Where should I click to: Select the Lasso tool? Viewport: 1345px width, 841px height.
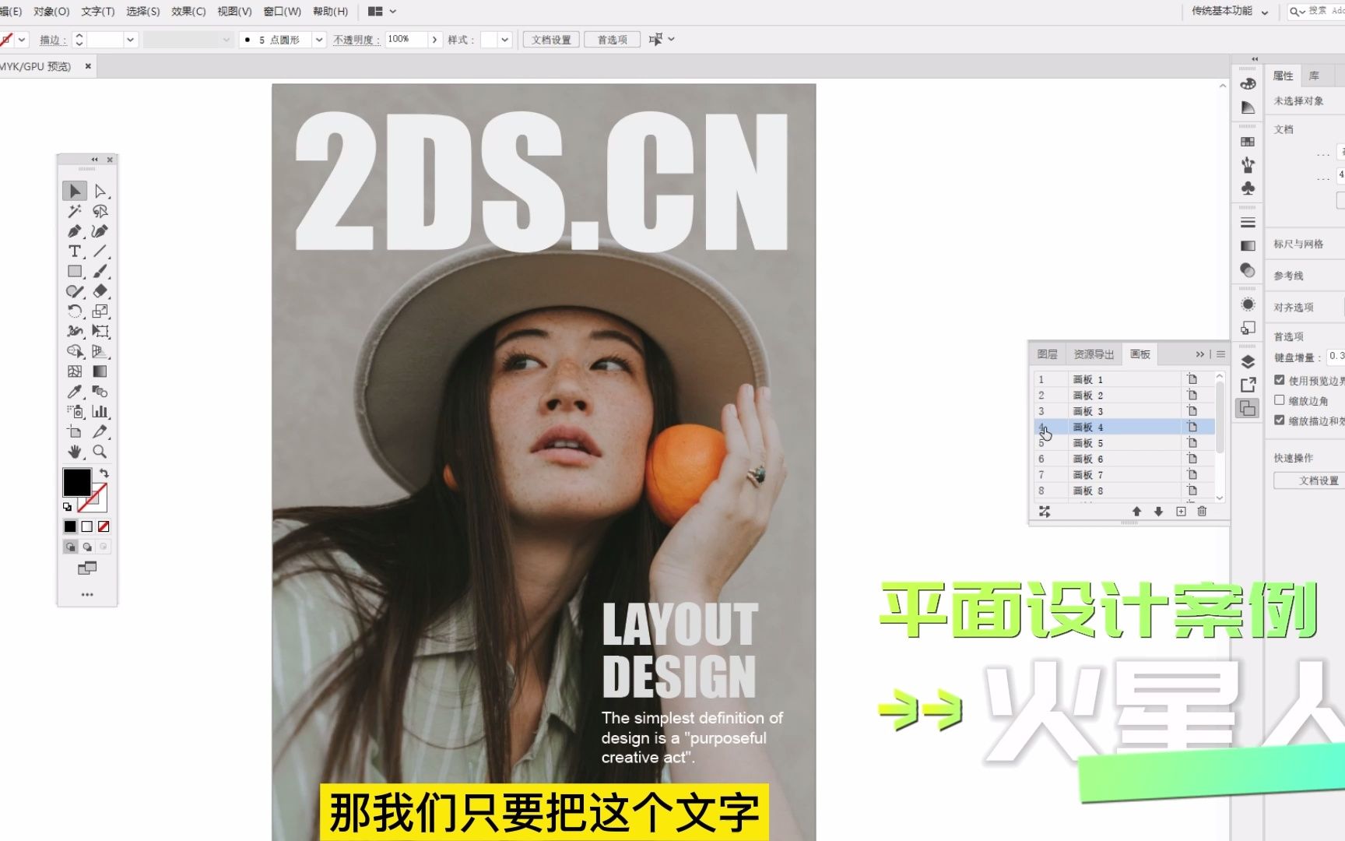pos(100,211)
